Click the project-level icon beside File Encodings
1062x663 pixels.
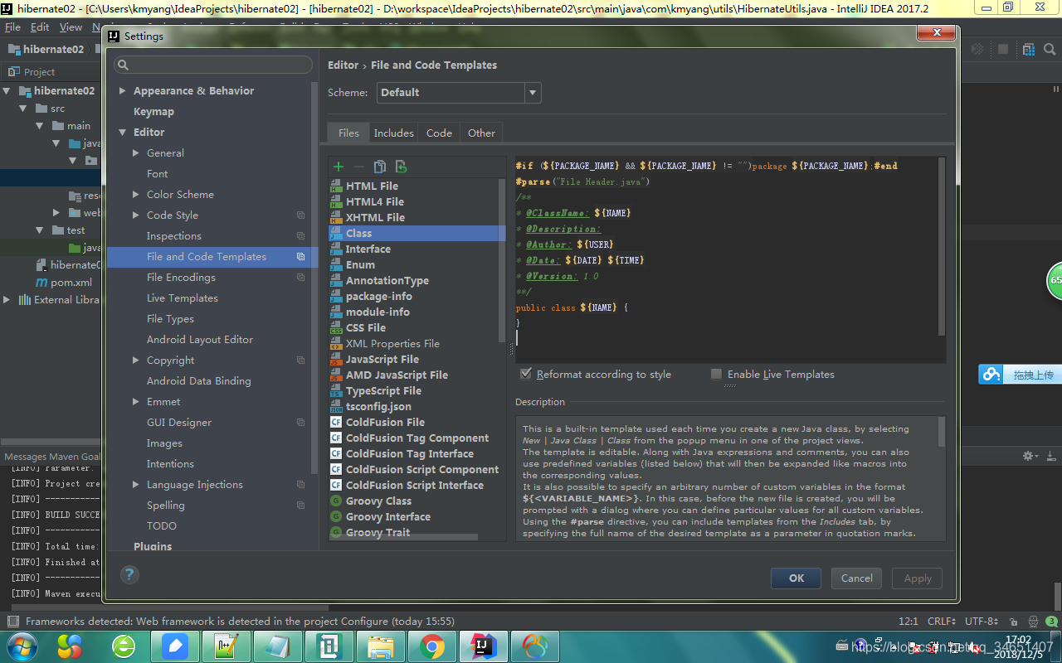click(300, 278)
